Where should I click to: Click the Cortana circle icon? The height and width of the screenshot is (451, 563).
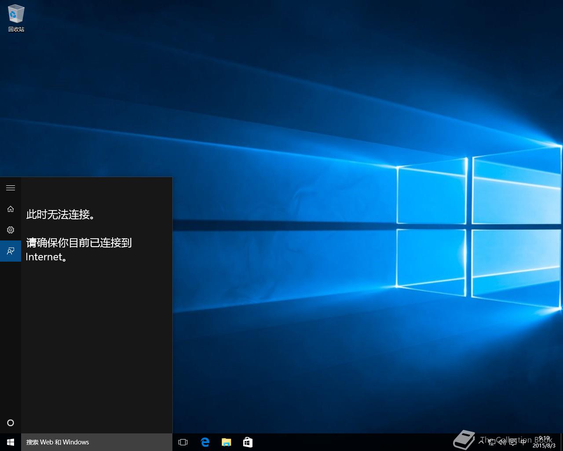[11, 423]
